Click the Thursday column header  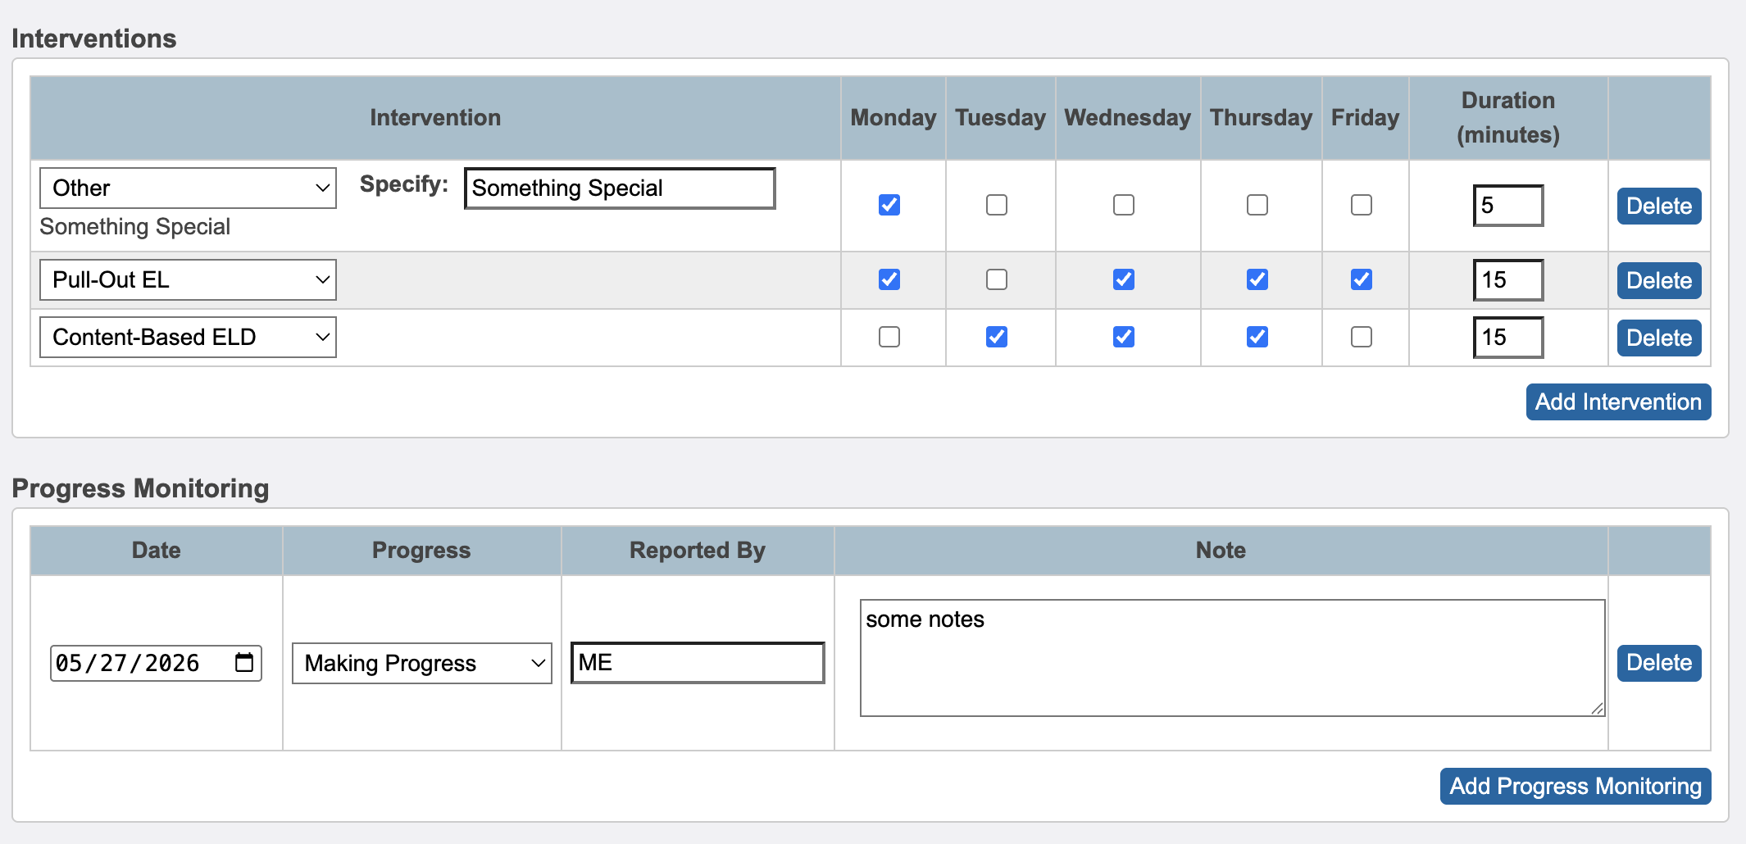(x=1261, y=117)
